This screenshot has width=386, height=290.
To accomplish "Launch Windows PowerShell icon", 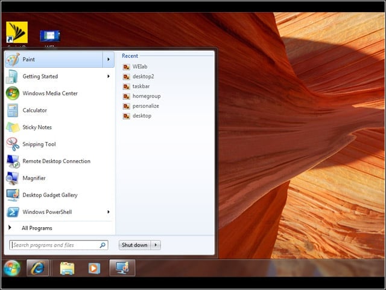I will (x=13, y=212).
